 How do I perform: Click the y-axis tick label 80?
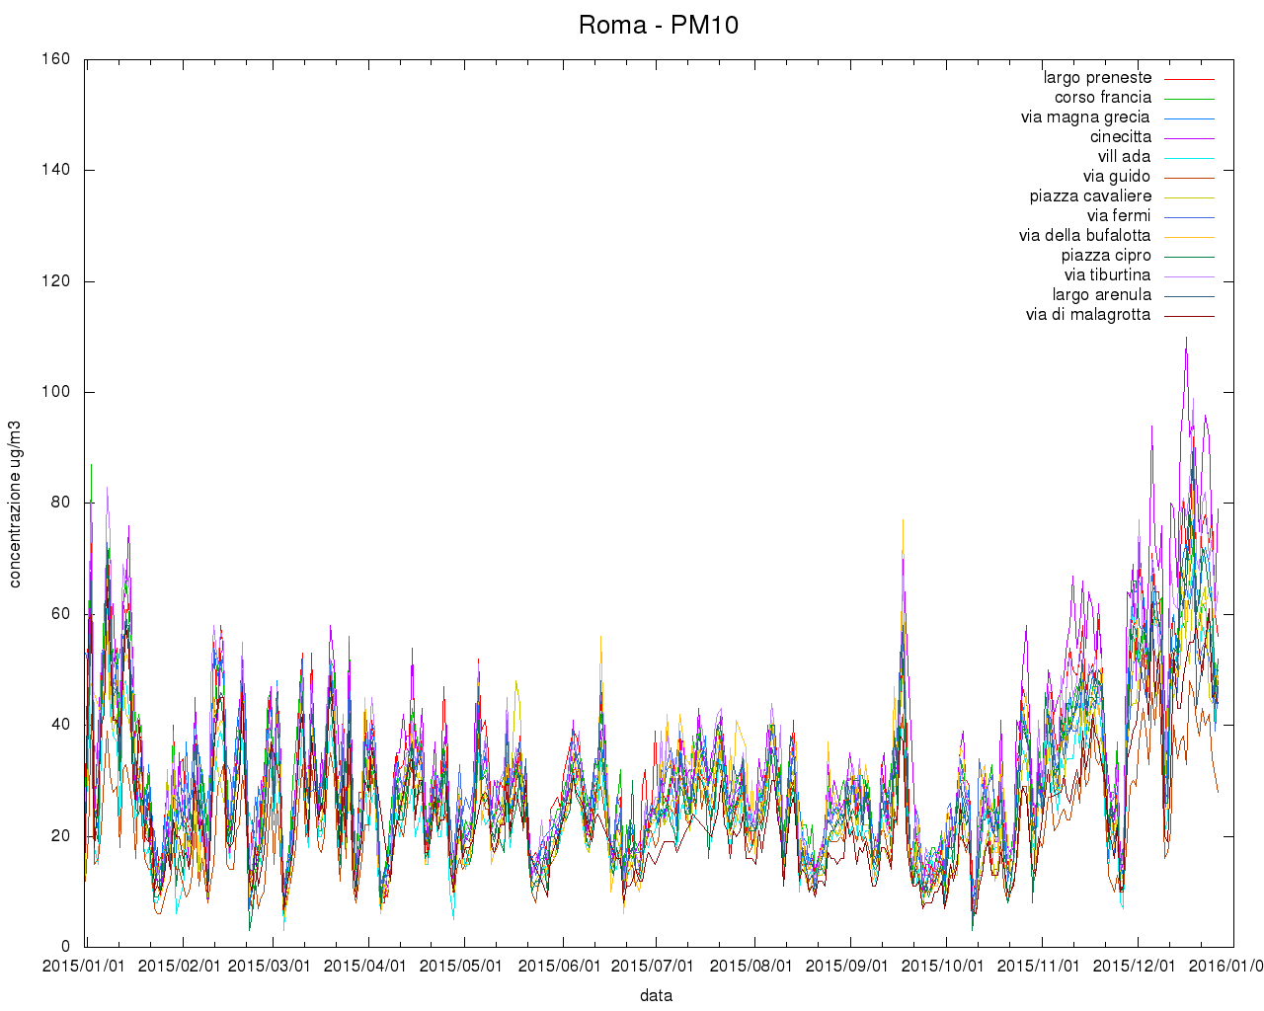click(x=60, y=503)
